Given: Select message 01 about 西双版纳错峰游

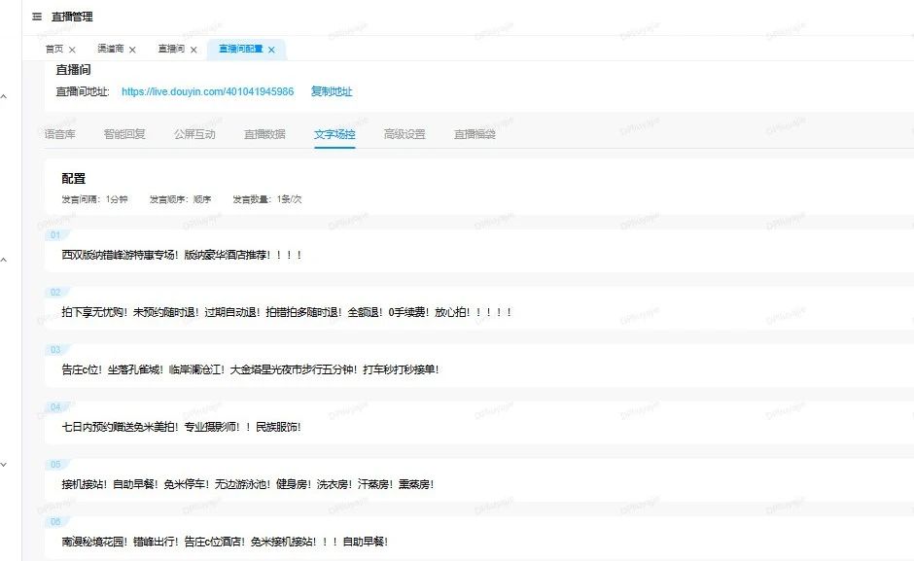Looking at the screenshot, I should pos(182,255).
